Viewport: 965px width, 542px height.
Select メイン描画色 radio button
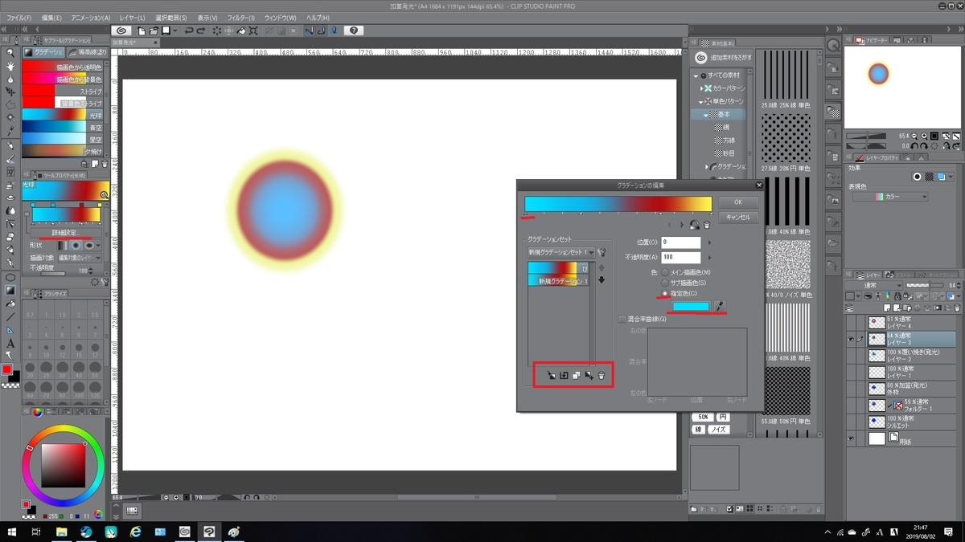coord(664,273)
